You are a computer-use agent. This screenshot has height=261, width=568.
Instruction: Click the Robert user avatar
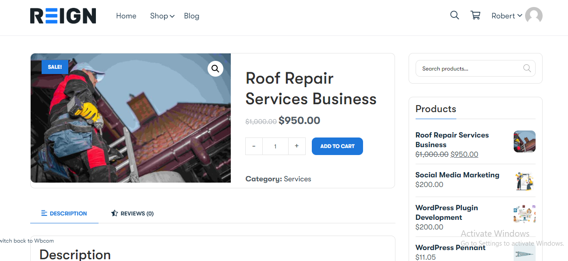534,16
